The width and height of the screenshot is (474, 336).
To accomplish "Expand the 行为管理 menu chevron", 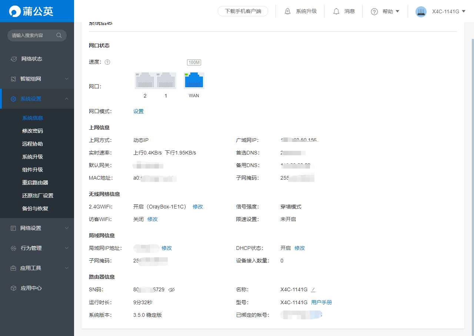I will (67, 248).
